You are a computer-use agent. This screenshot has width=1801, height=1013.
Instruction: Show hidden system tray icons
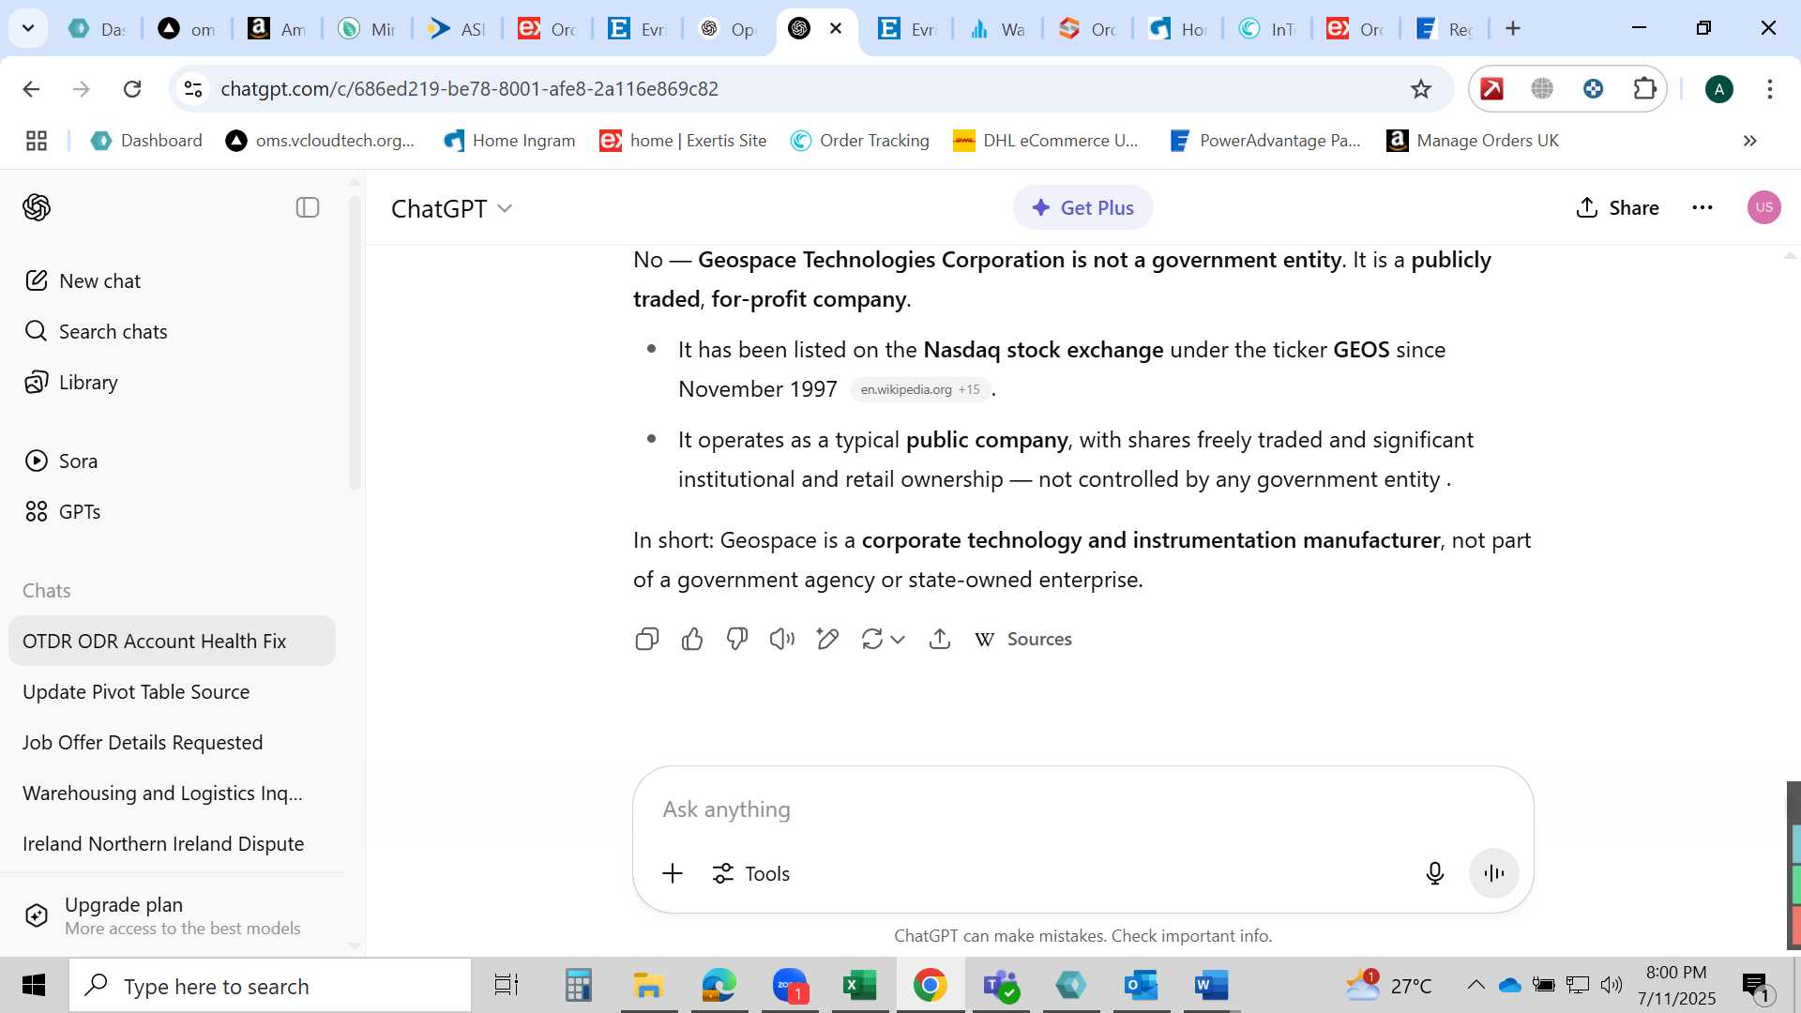tap(1476, 985)
